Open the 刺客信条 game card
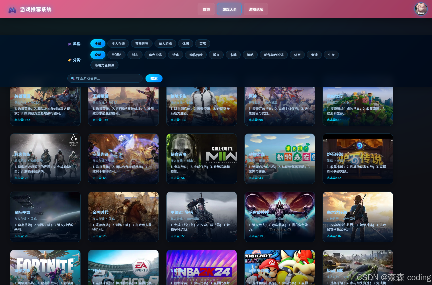This screenshot has width=432, height=285. point(45,159)
